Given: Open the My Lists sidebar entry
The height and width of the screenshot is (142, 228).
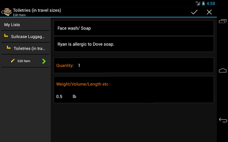Looking at the screenshot, I should tap(12, 25).
